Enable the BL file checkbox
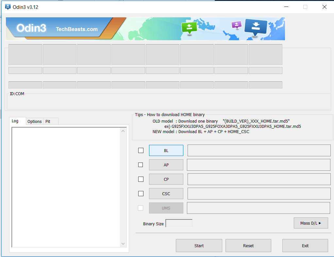This screenshot has height=257, width=334. [141, 150]
